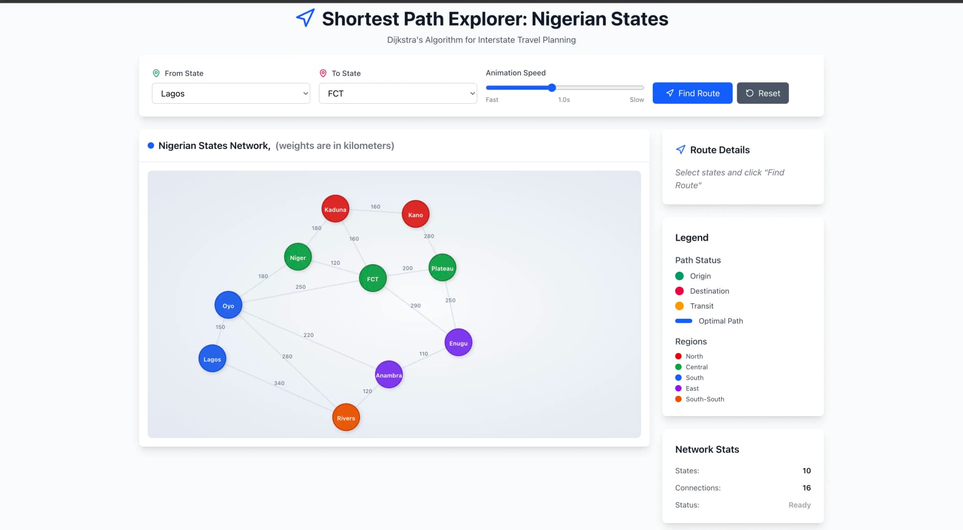
Task: Expand the To State chevron arrow
Action: pyautogui.click(x=472, y=93)
